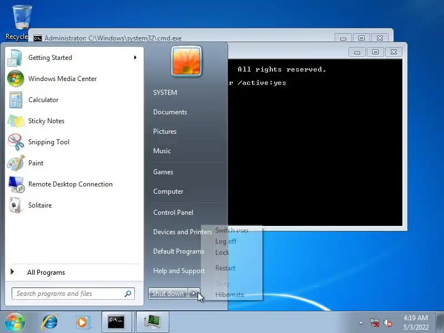
Task: Open Sticky Notes icon
Action: pos(16,121)
